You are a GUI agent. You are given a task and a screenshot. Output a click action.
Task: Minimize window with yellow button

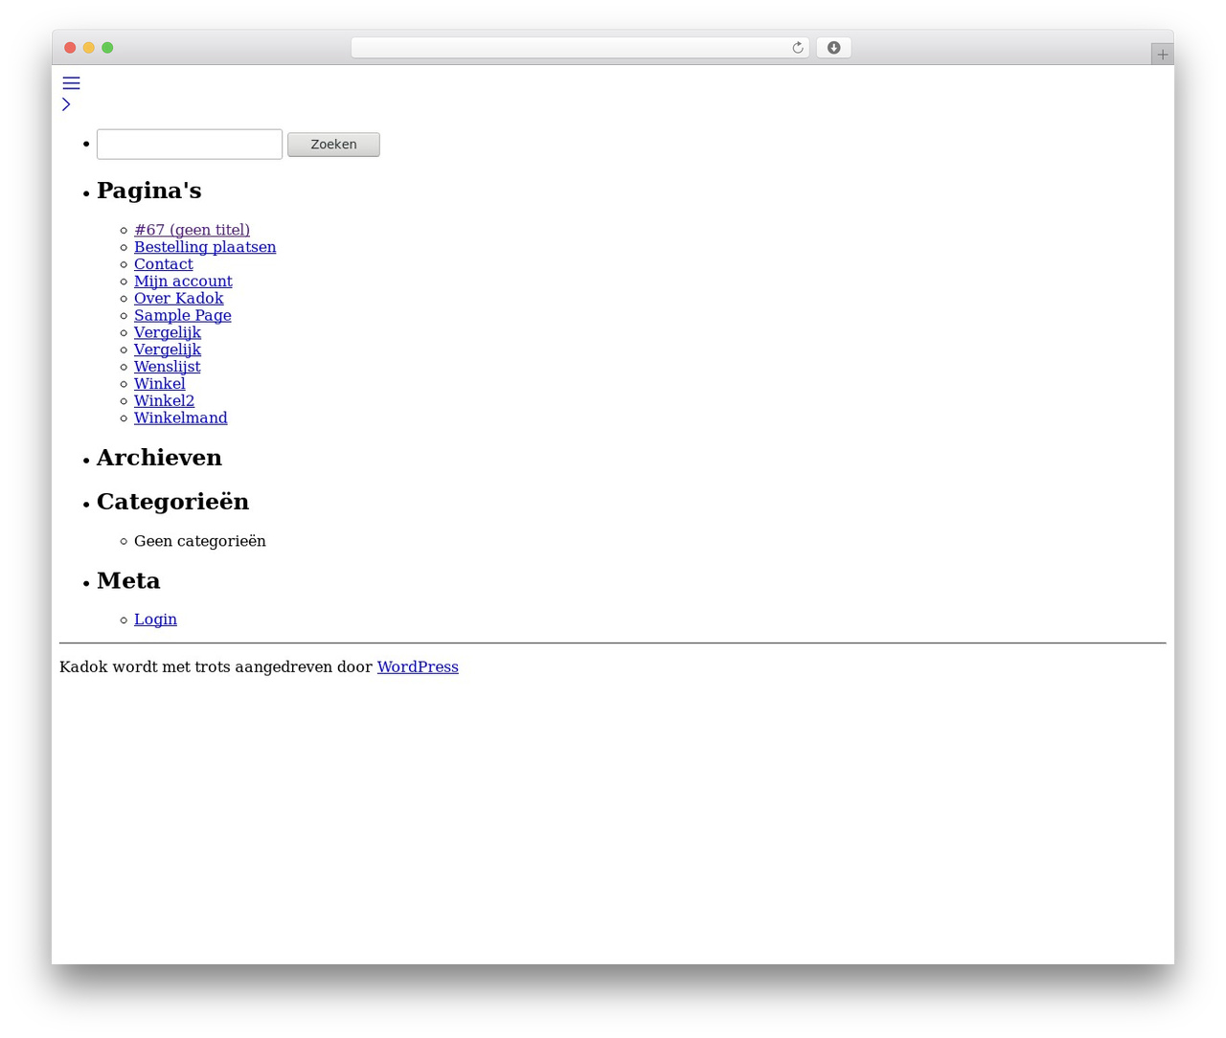click(89, 48)
